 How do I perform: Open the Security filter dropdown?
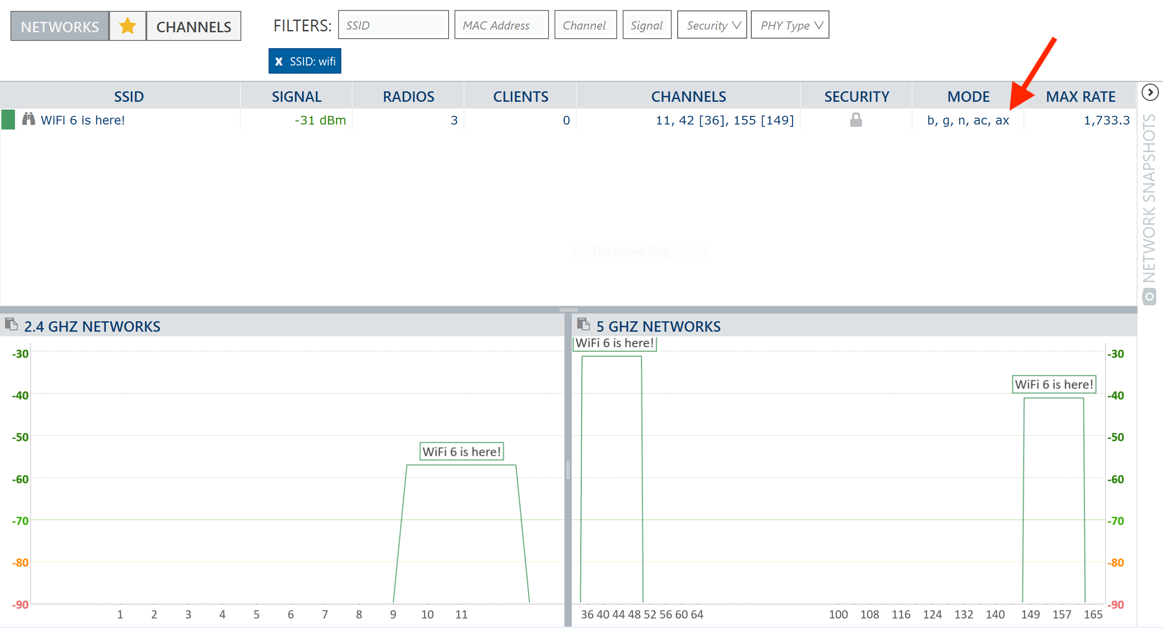[712, 25]
